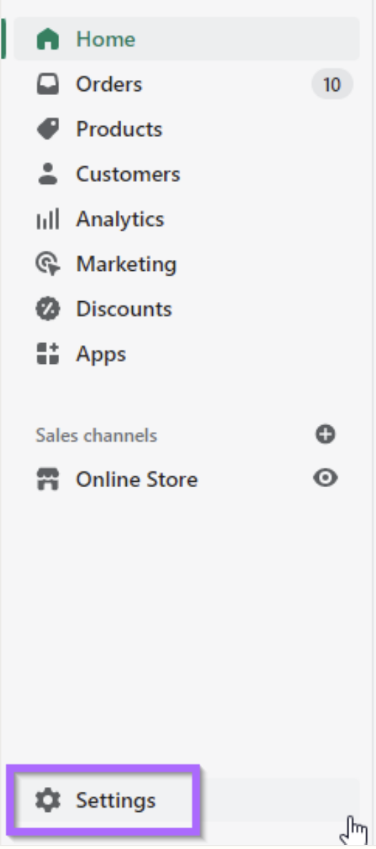Open the Online Store label
Viewport: 376px width, 849px height.
(137, 480)
